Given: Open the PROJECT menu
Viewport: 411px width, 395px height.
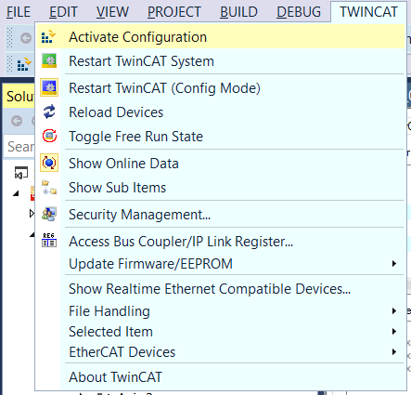Looking at the screenshot, I should [x=174, y=12].
